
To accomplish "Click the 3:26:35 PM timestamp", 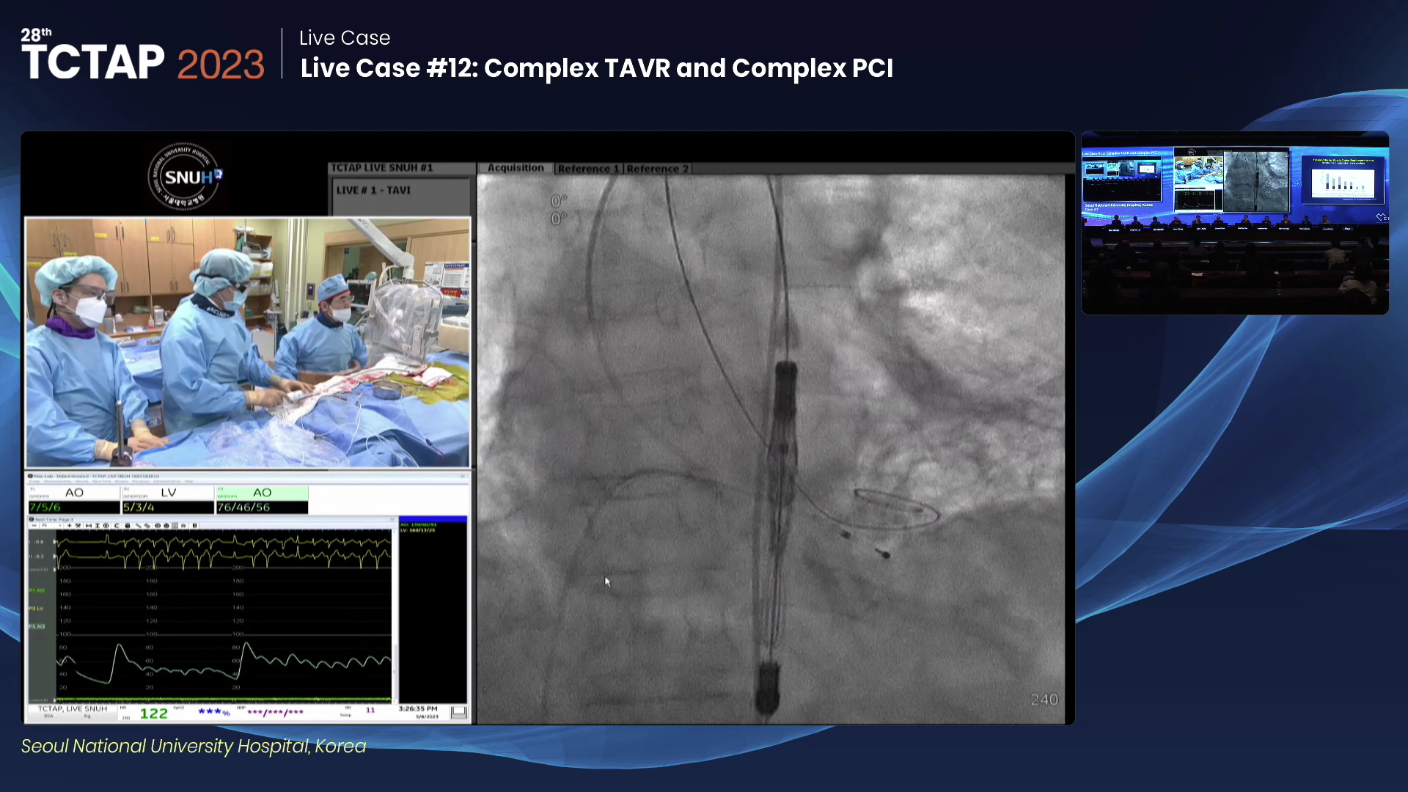I will tap(418, 708).
